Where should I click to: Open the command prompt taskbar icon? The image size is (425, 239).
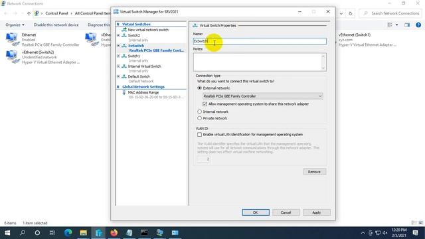pyautogui.click(x=144, y=233)
